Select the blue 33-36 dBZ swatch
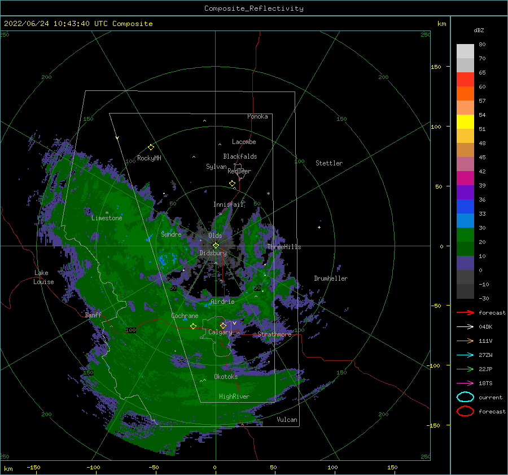The width and height of the screenshot is (508, 475). click(x=465, y=207)
